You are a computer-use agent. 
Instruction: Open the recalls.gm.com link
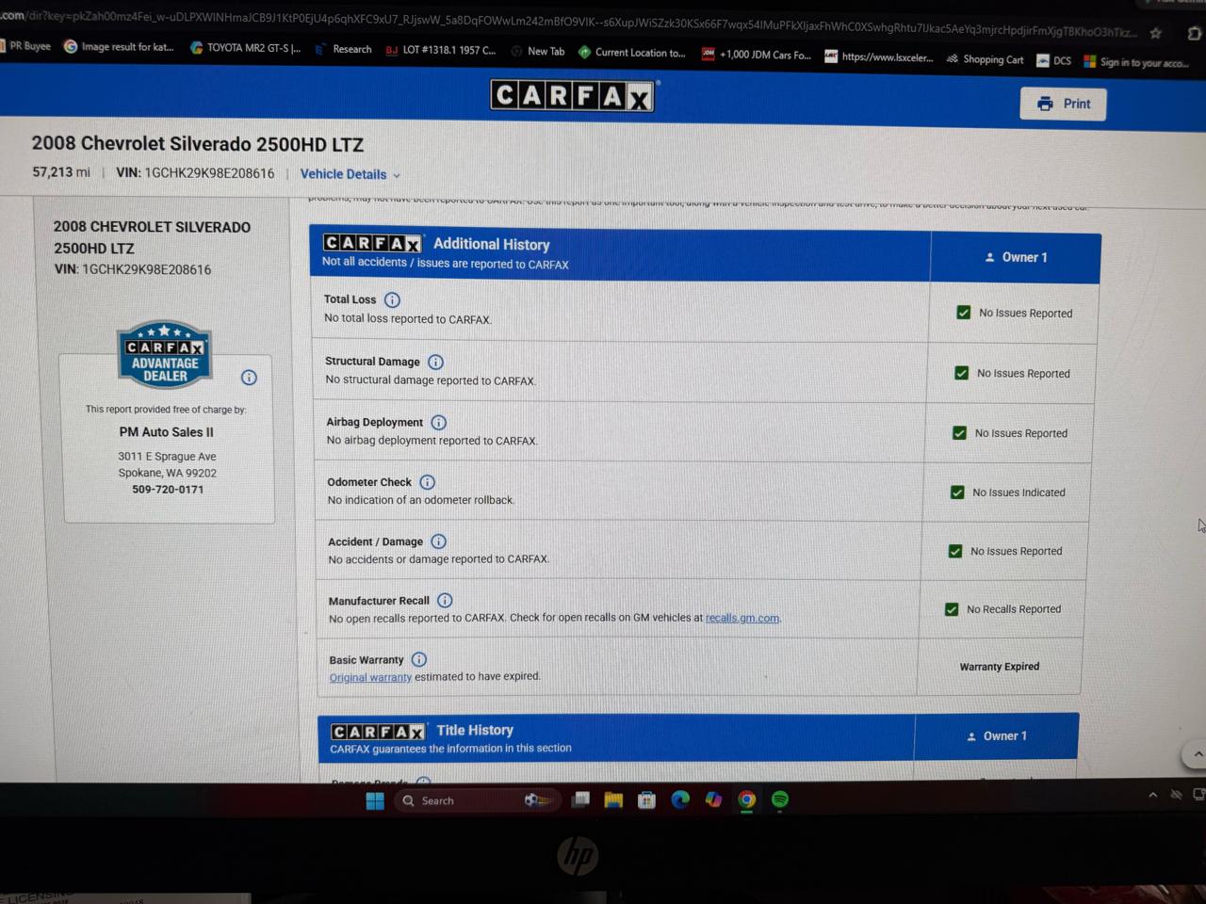[x=742, y=619]
